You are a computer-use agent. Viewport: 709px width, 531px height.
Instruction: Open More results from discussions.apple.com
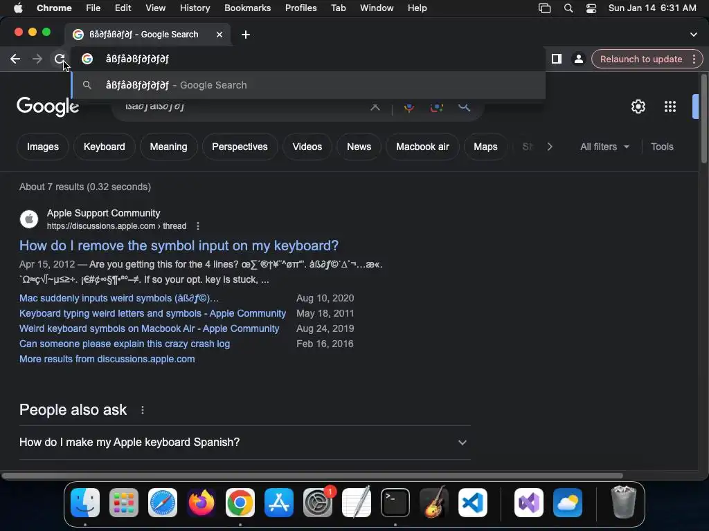point(107,360)
